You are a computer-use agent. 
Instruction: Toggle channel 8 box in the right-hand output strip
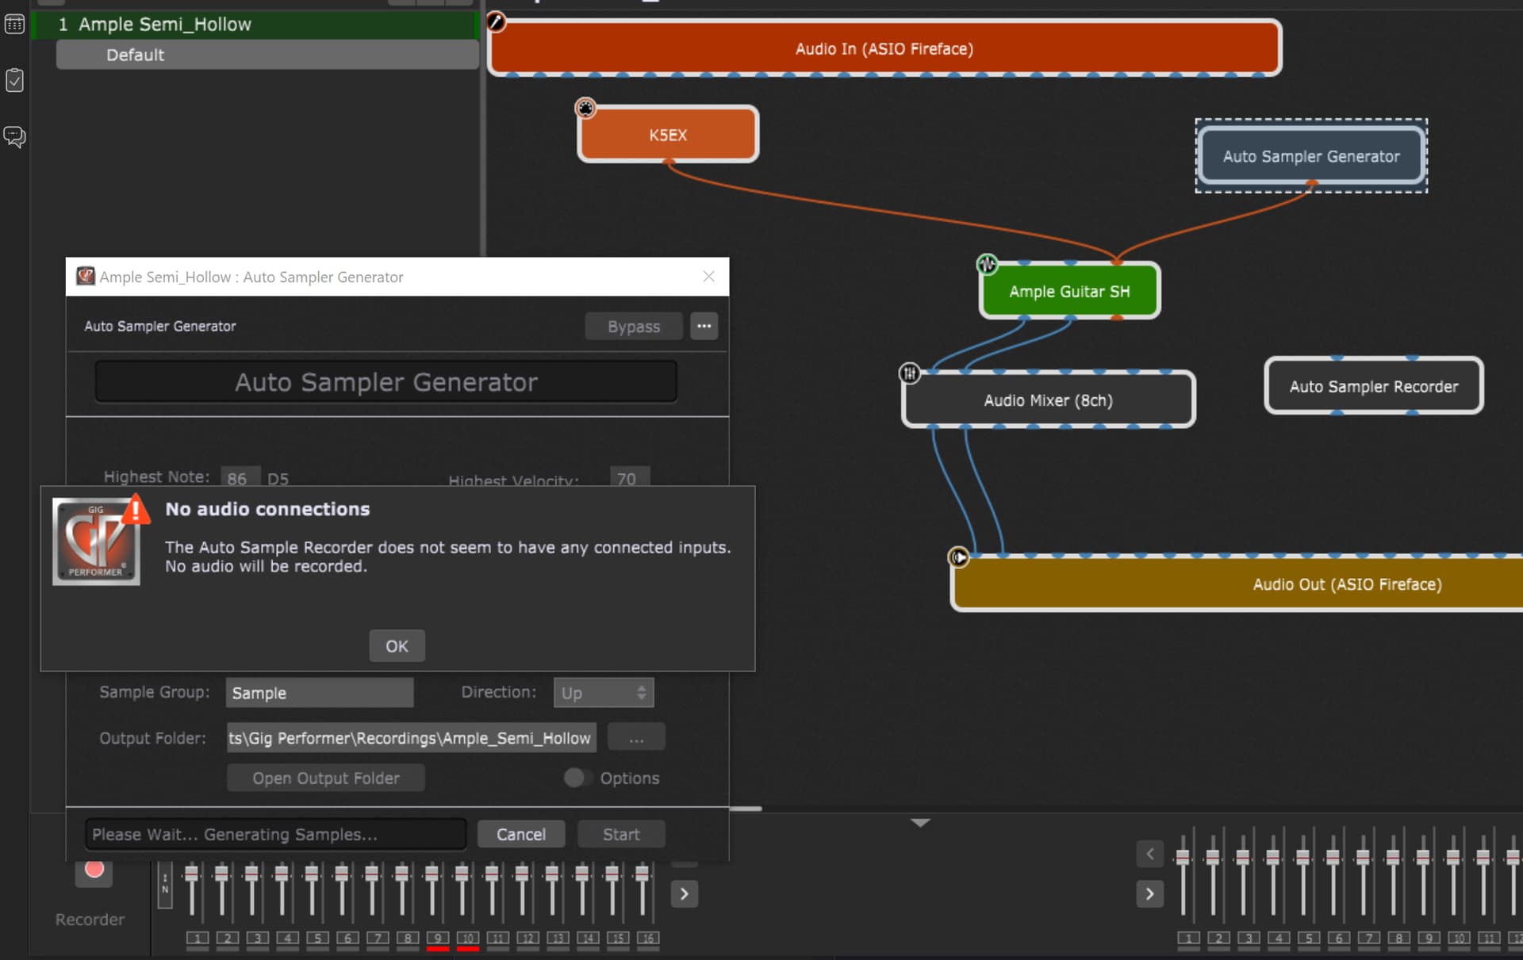[1398, 939]
